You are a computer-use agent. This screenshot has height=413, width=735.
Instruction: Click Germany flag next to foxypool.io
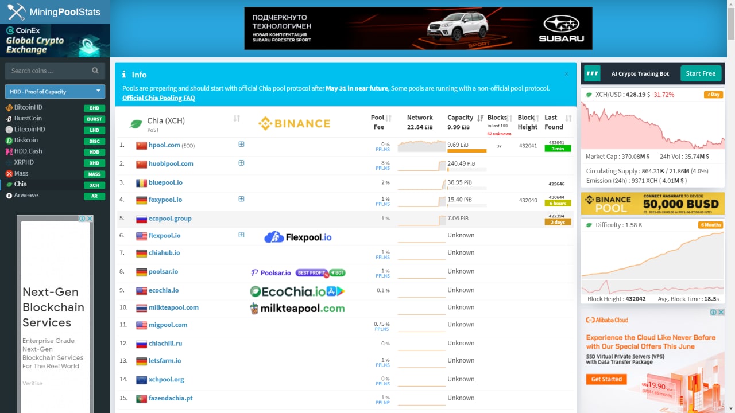coord(141,200)
